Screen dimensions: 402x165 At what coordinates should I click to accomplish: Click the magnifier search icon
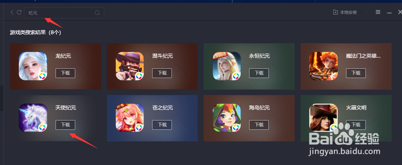coord(97,13)
